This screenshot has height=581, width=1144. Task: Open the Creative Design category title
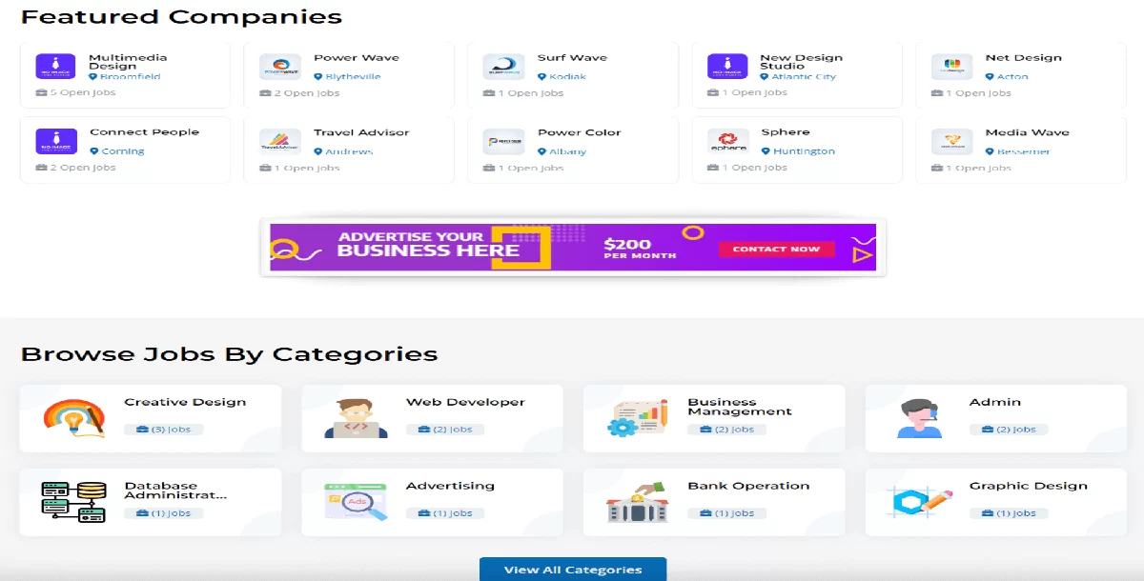185,402
